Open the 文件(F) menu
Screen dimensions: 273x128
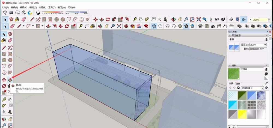pyautogui.click(x=5, y=7)
